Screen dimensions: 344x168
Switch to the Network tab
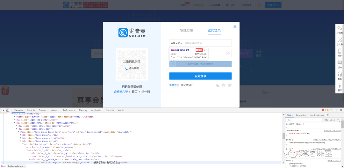(x=55, y=110)
